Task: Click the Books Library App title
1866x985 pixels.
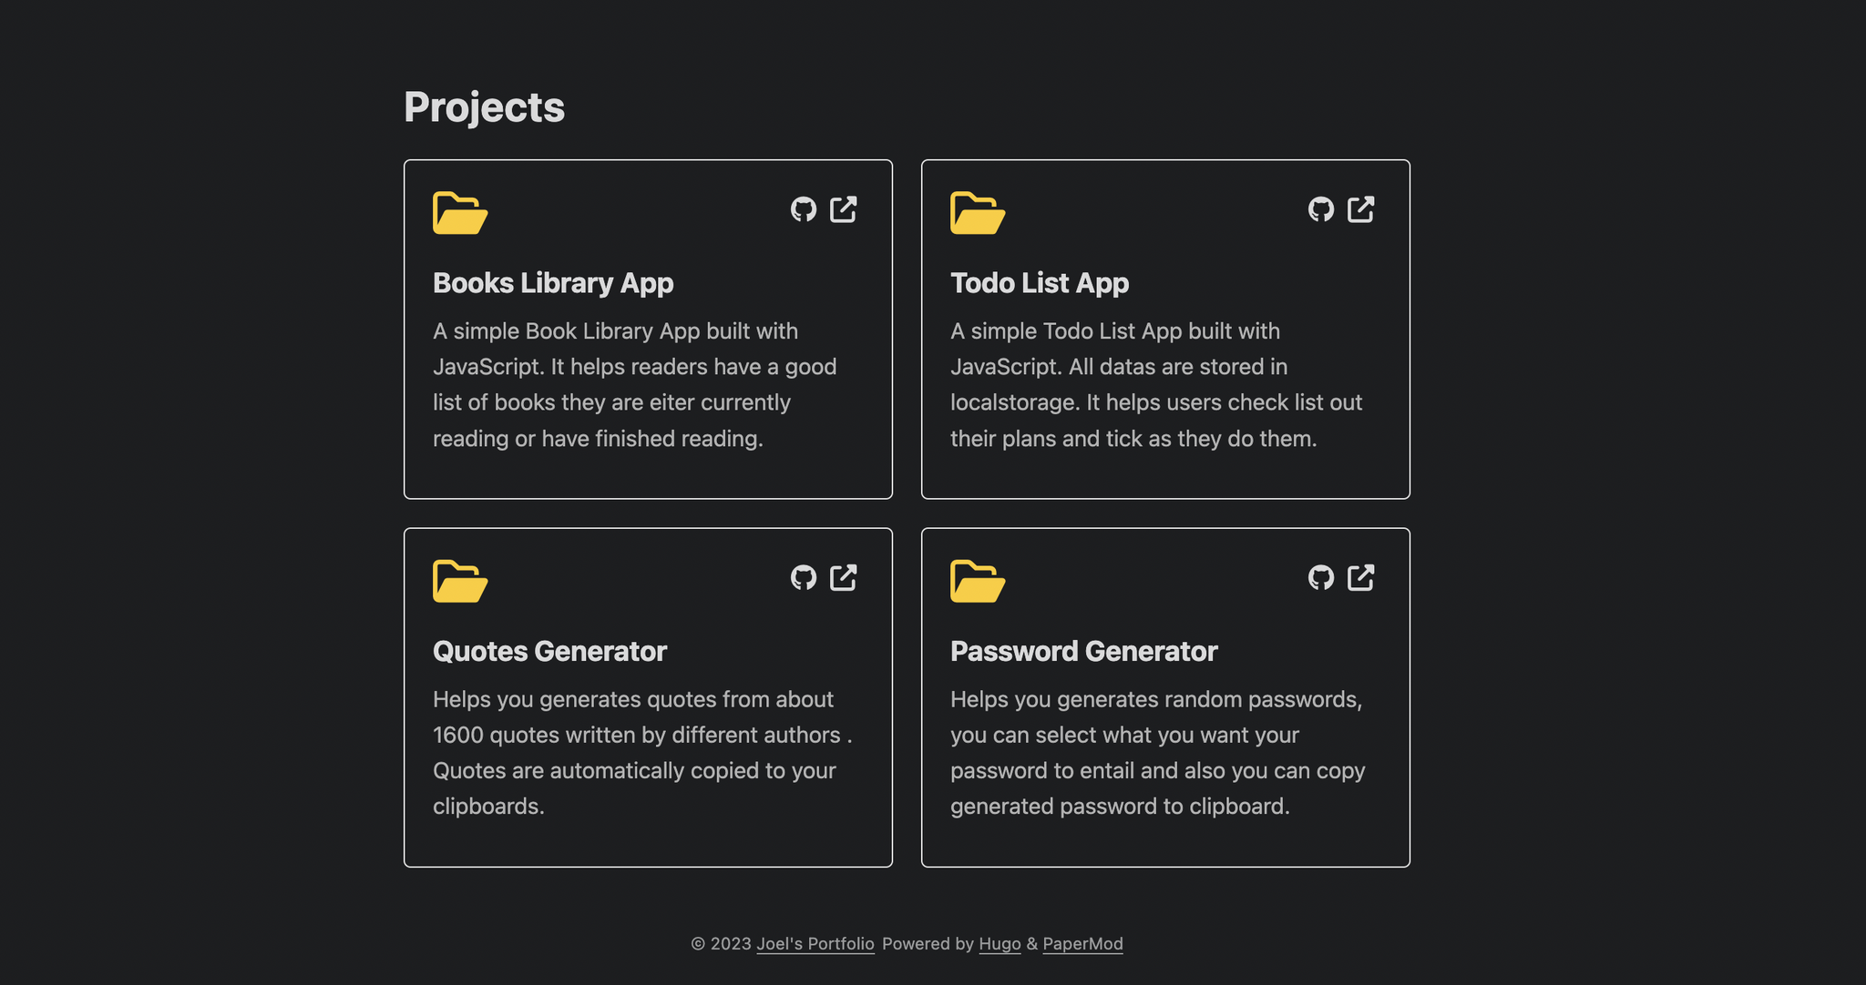Action: click(x=553, y=283)
